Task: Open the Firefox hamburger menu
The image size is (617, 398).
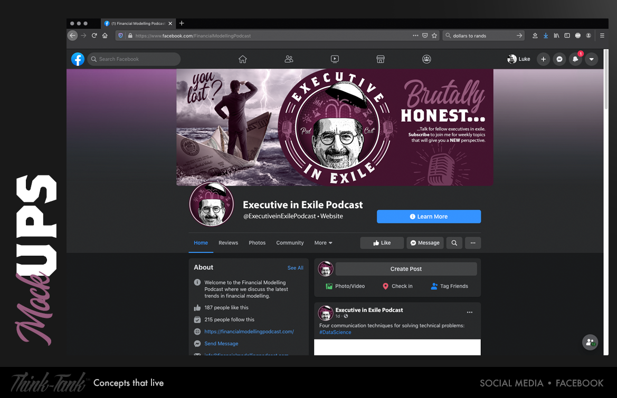Action: point(602,36)
